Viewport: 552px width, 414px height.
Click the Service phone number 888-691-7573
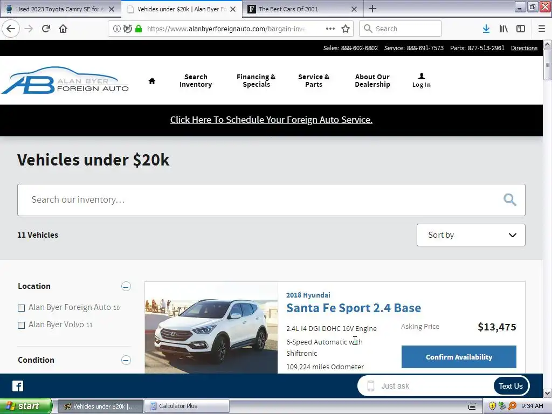(425, 48)
